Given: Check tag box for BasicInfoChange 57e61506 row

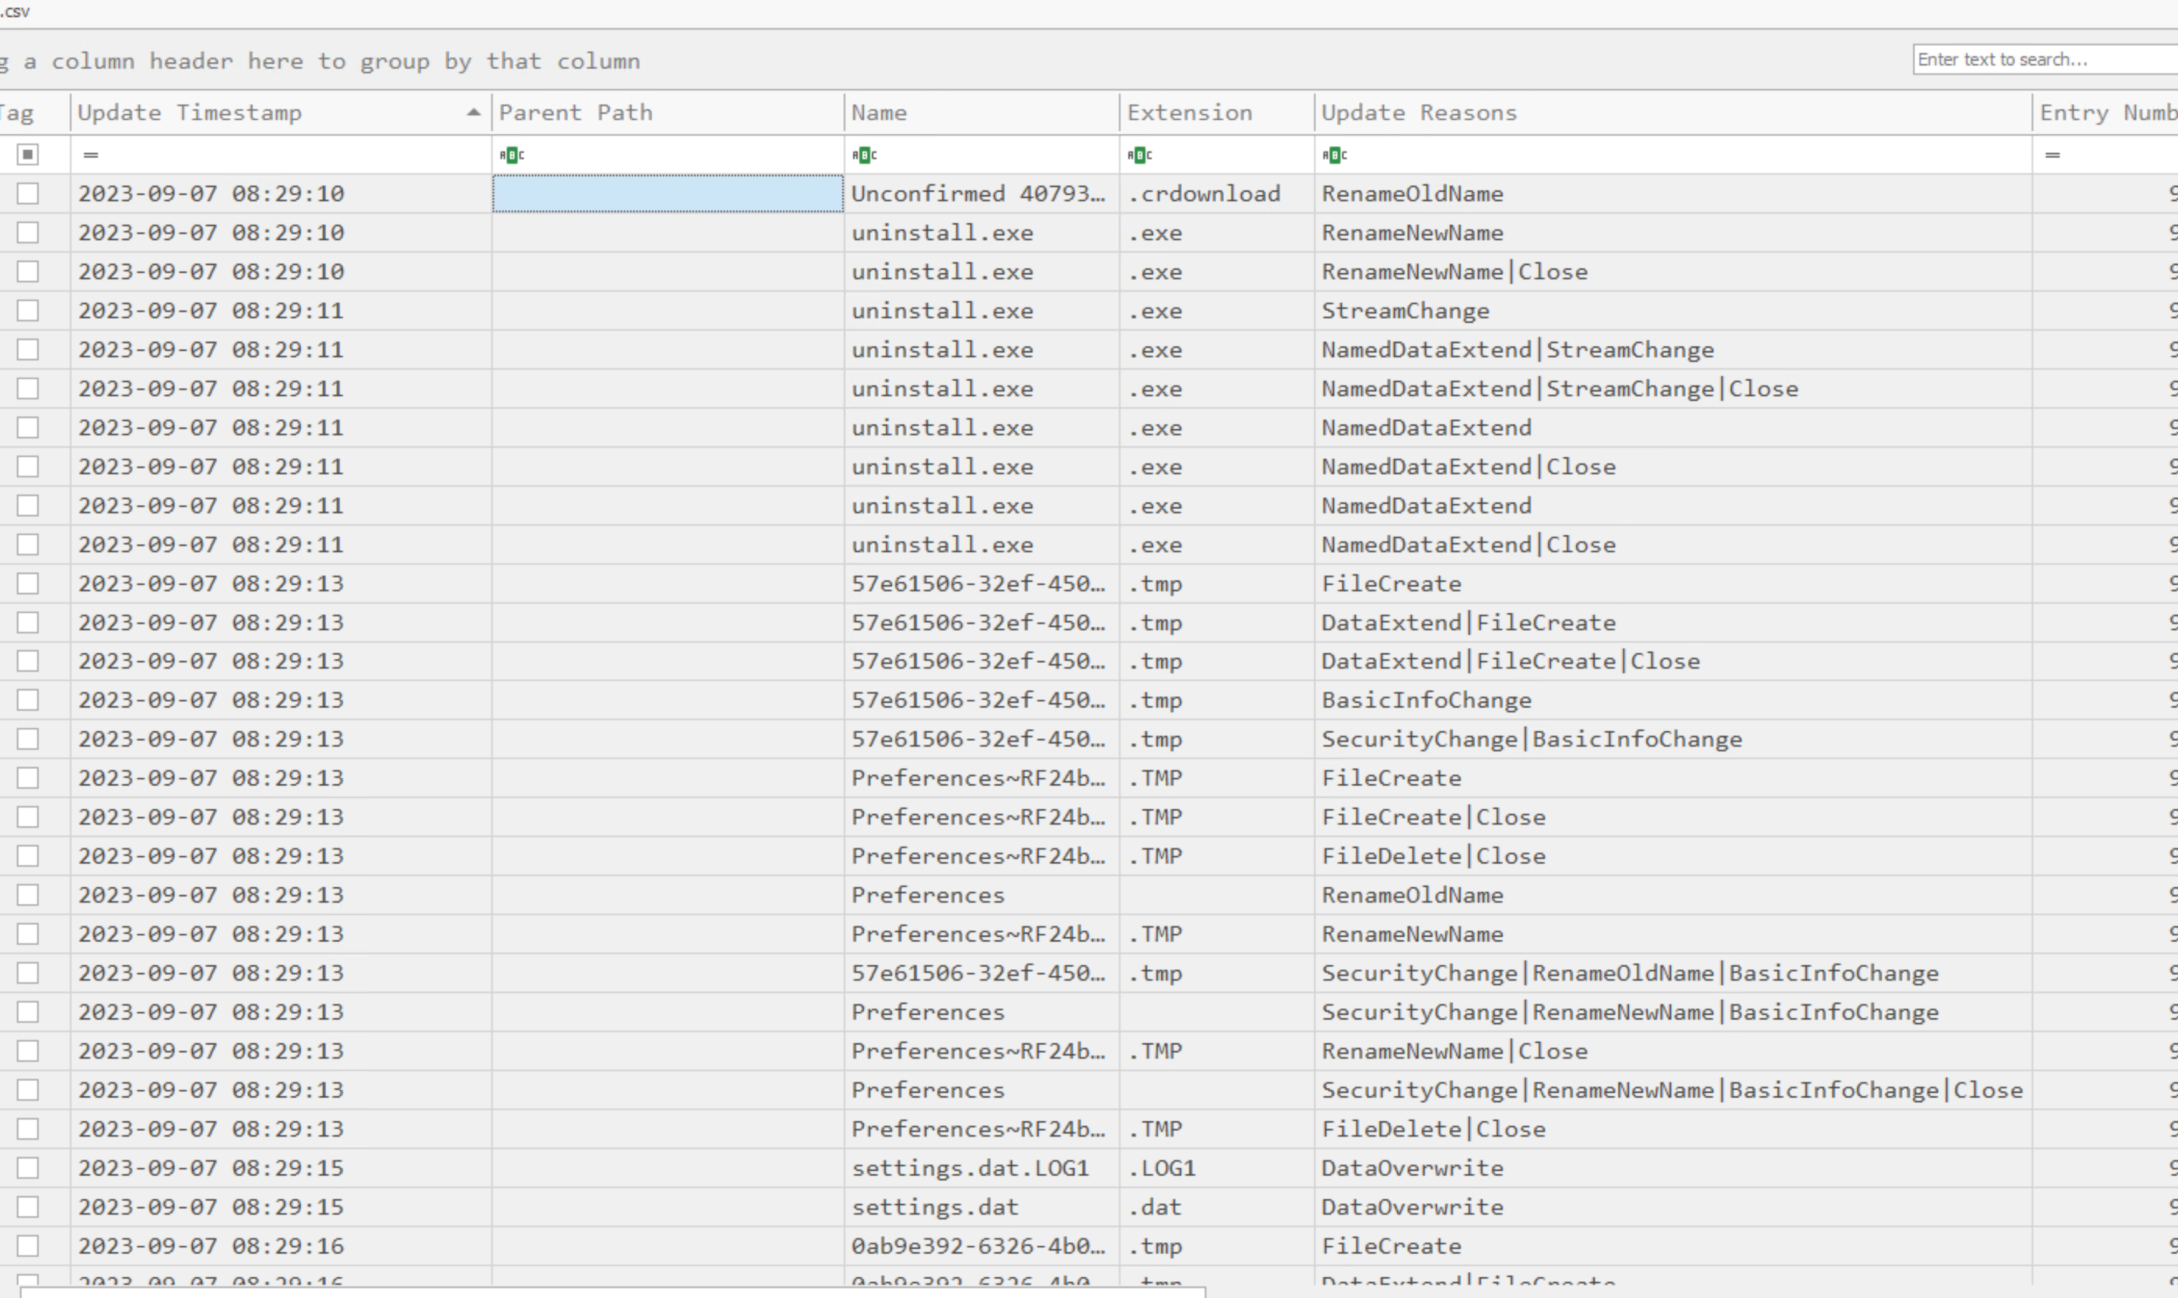Looking at the screenshot, I should (x=28, y=700).
